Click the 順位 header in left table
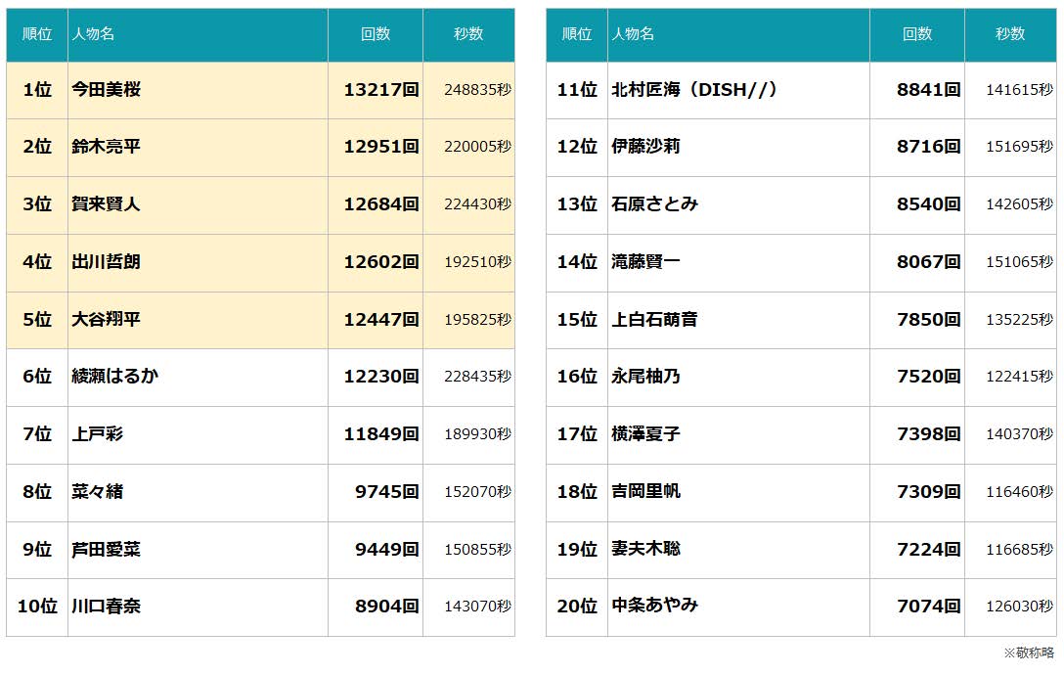1064x675 pixels. [x=37, y=34]
